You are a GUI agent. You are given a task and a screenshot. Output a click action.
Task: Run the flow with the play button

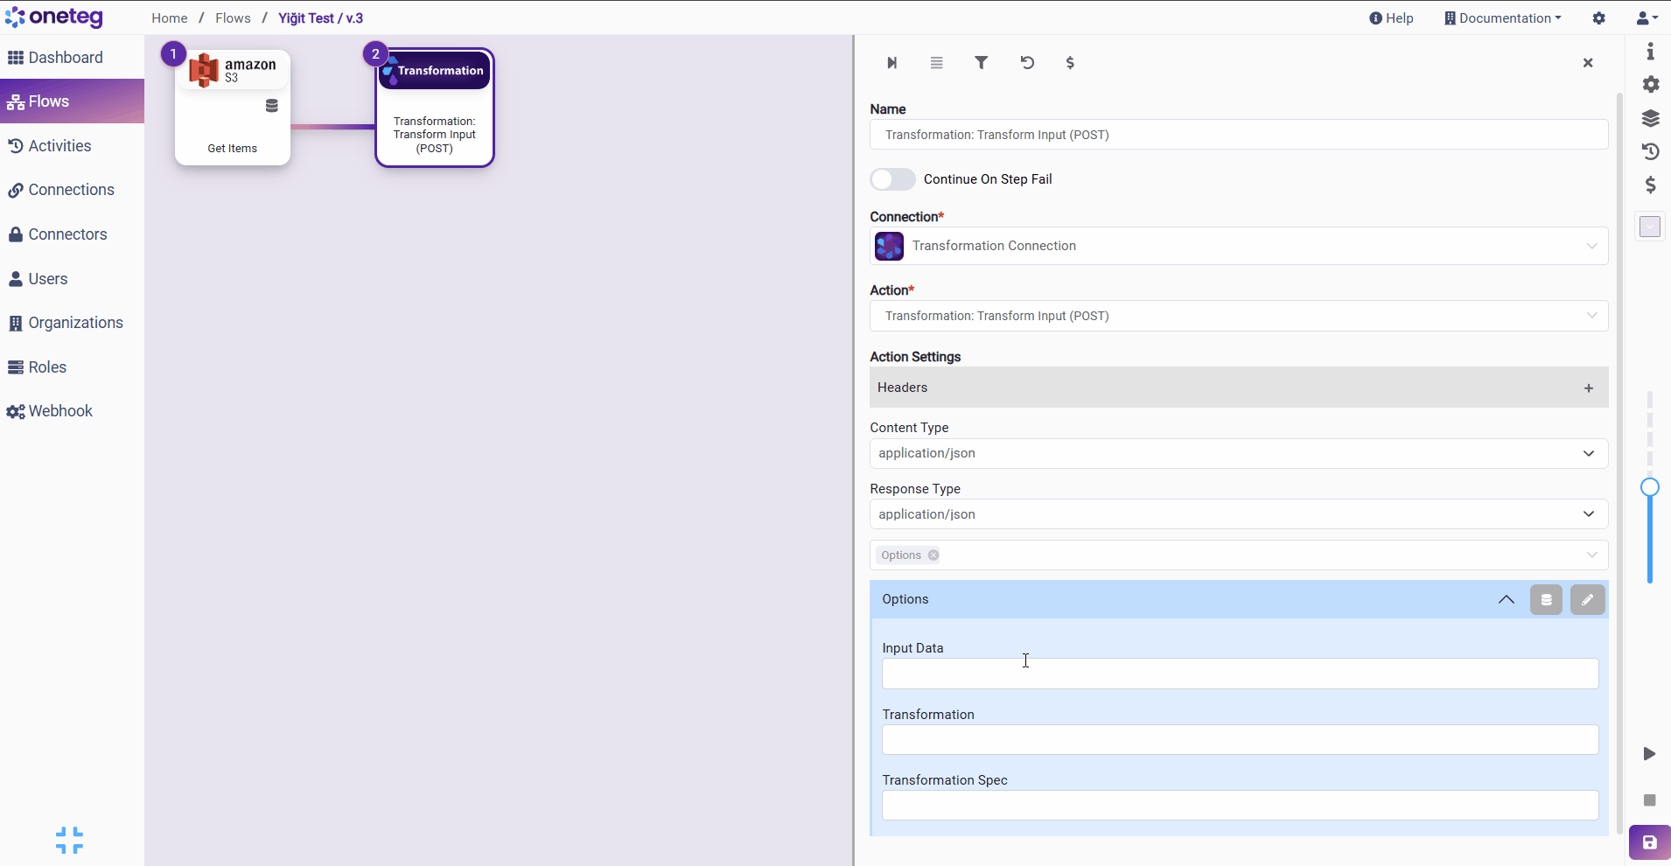click(x=1649, y=754)
